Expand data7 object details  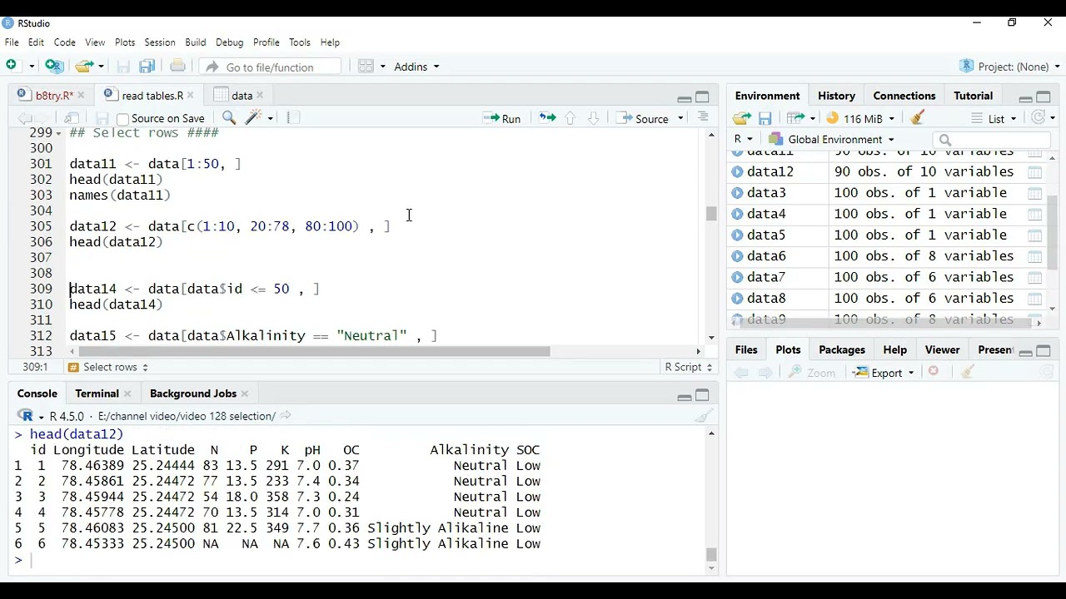coord(737,277)
